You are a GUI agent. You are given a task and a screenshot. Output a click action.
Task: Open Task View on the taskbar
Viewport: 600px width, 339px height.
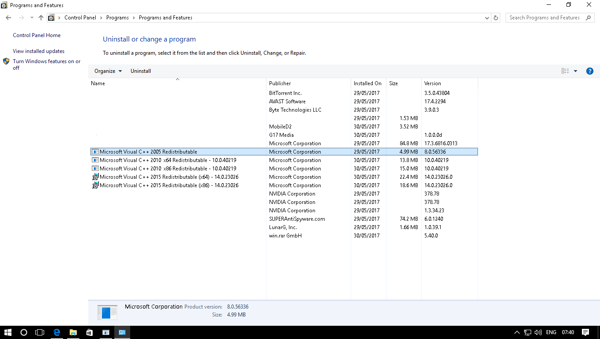coord(40,332)
